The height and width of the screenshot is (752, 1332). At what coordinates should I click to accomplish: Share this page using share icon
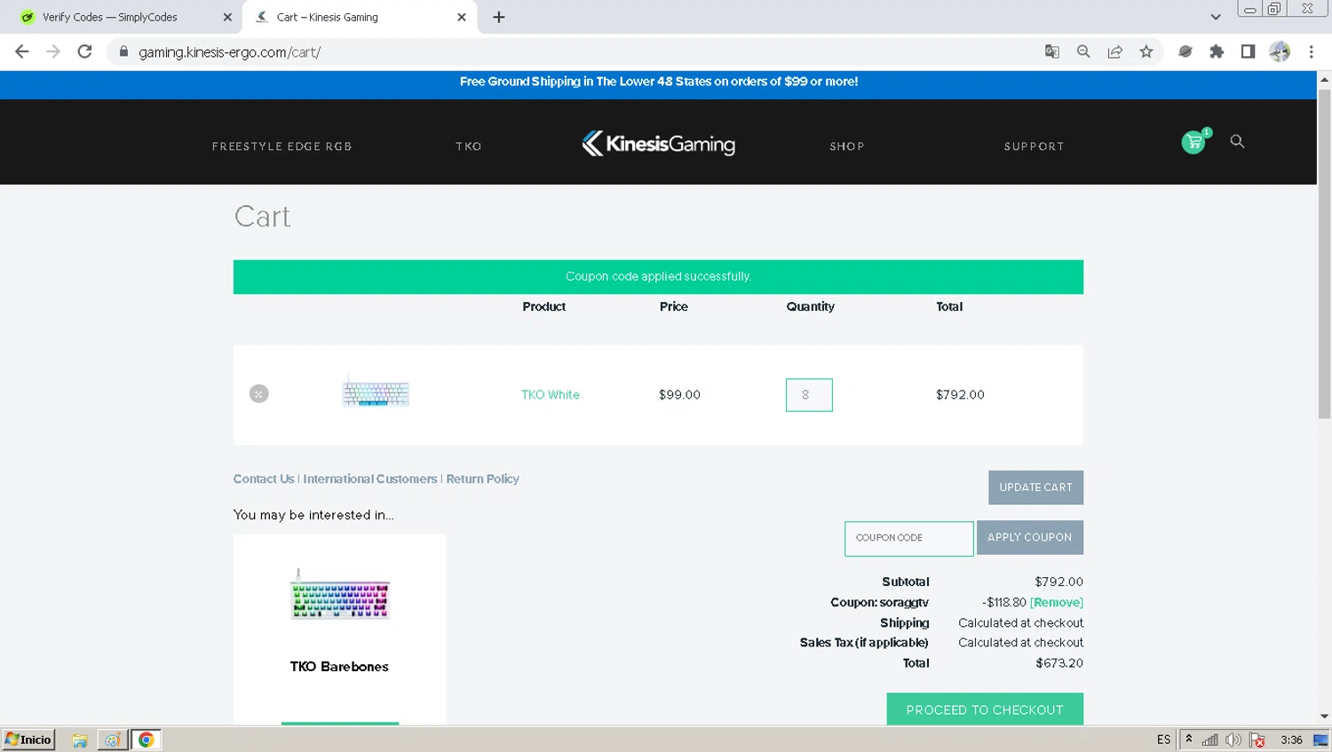1115,51
